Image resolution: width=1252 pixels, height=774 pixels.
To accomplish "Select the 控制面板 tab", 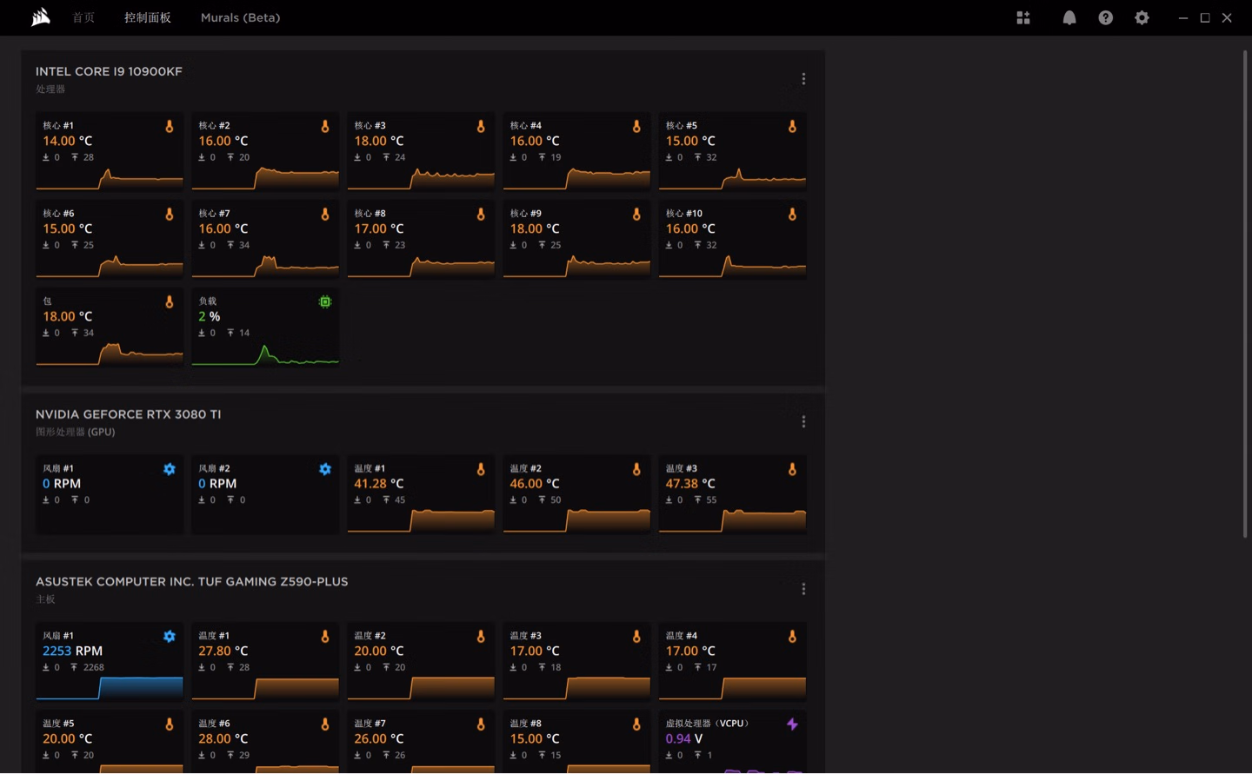I will coord(148,17).
